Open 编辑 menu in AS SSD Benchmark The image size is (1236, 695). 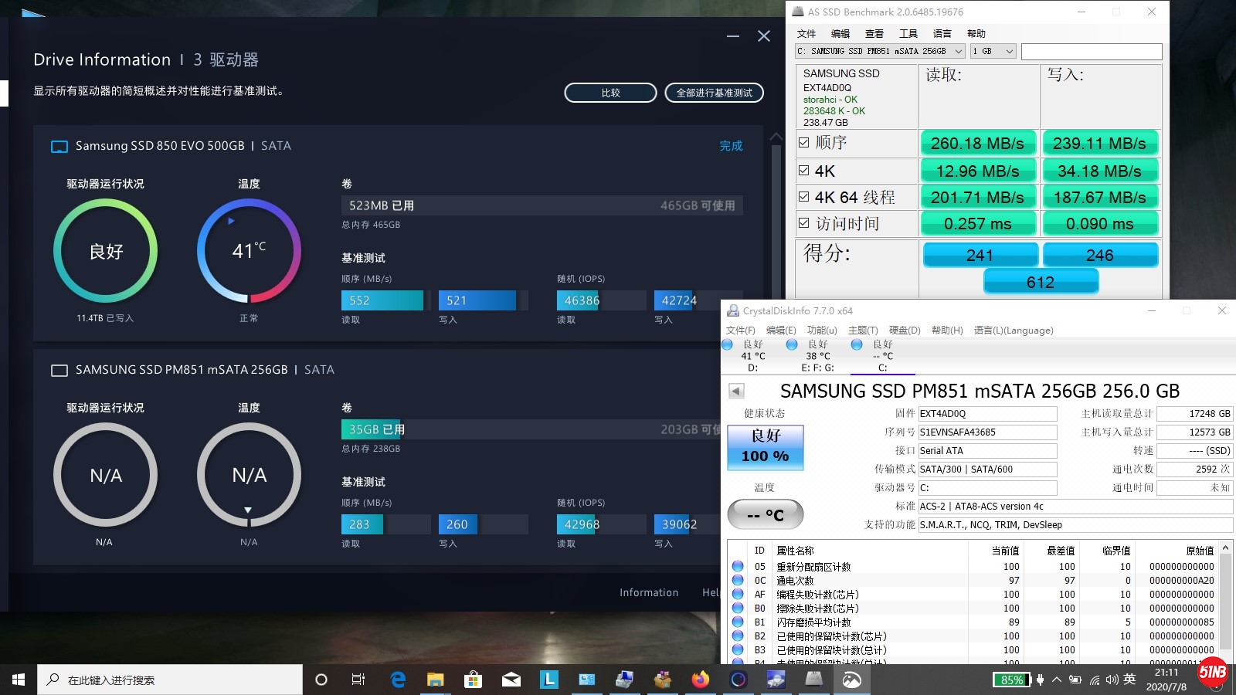pyautogui.click(x=840, y=33)
